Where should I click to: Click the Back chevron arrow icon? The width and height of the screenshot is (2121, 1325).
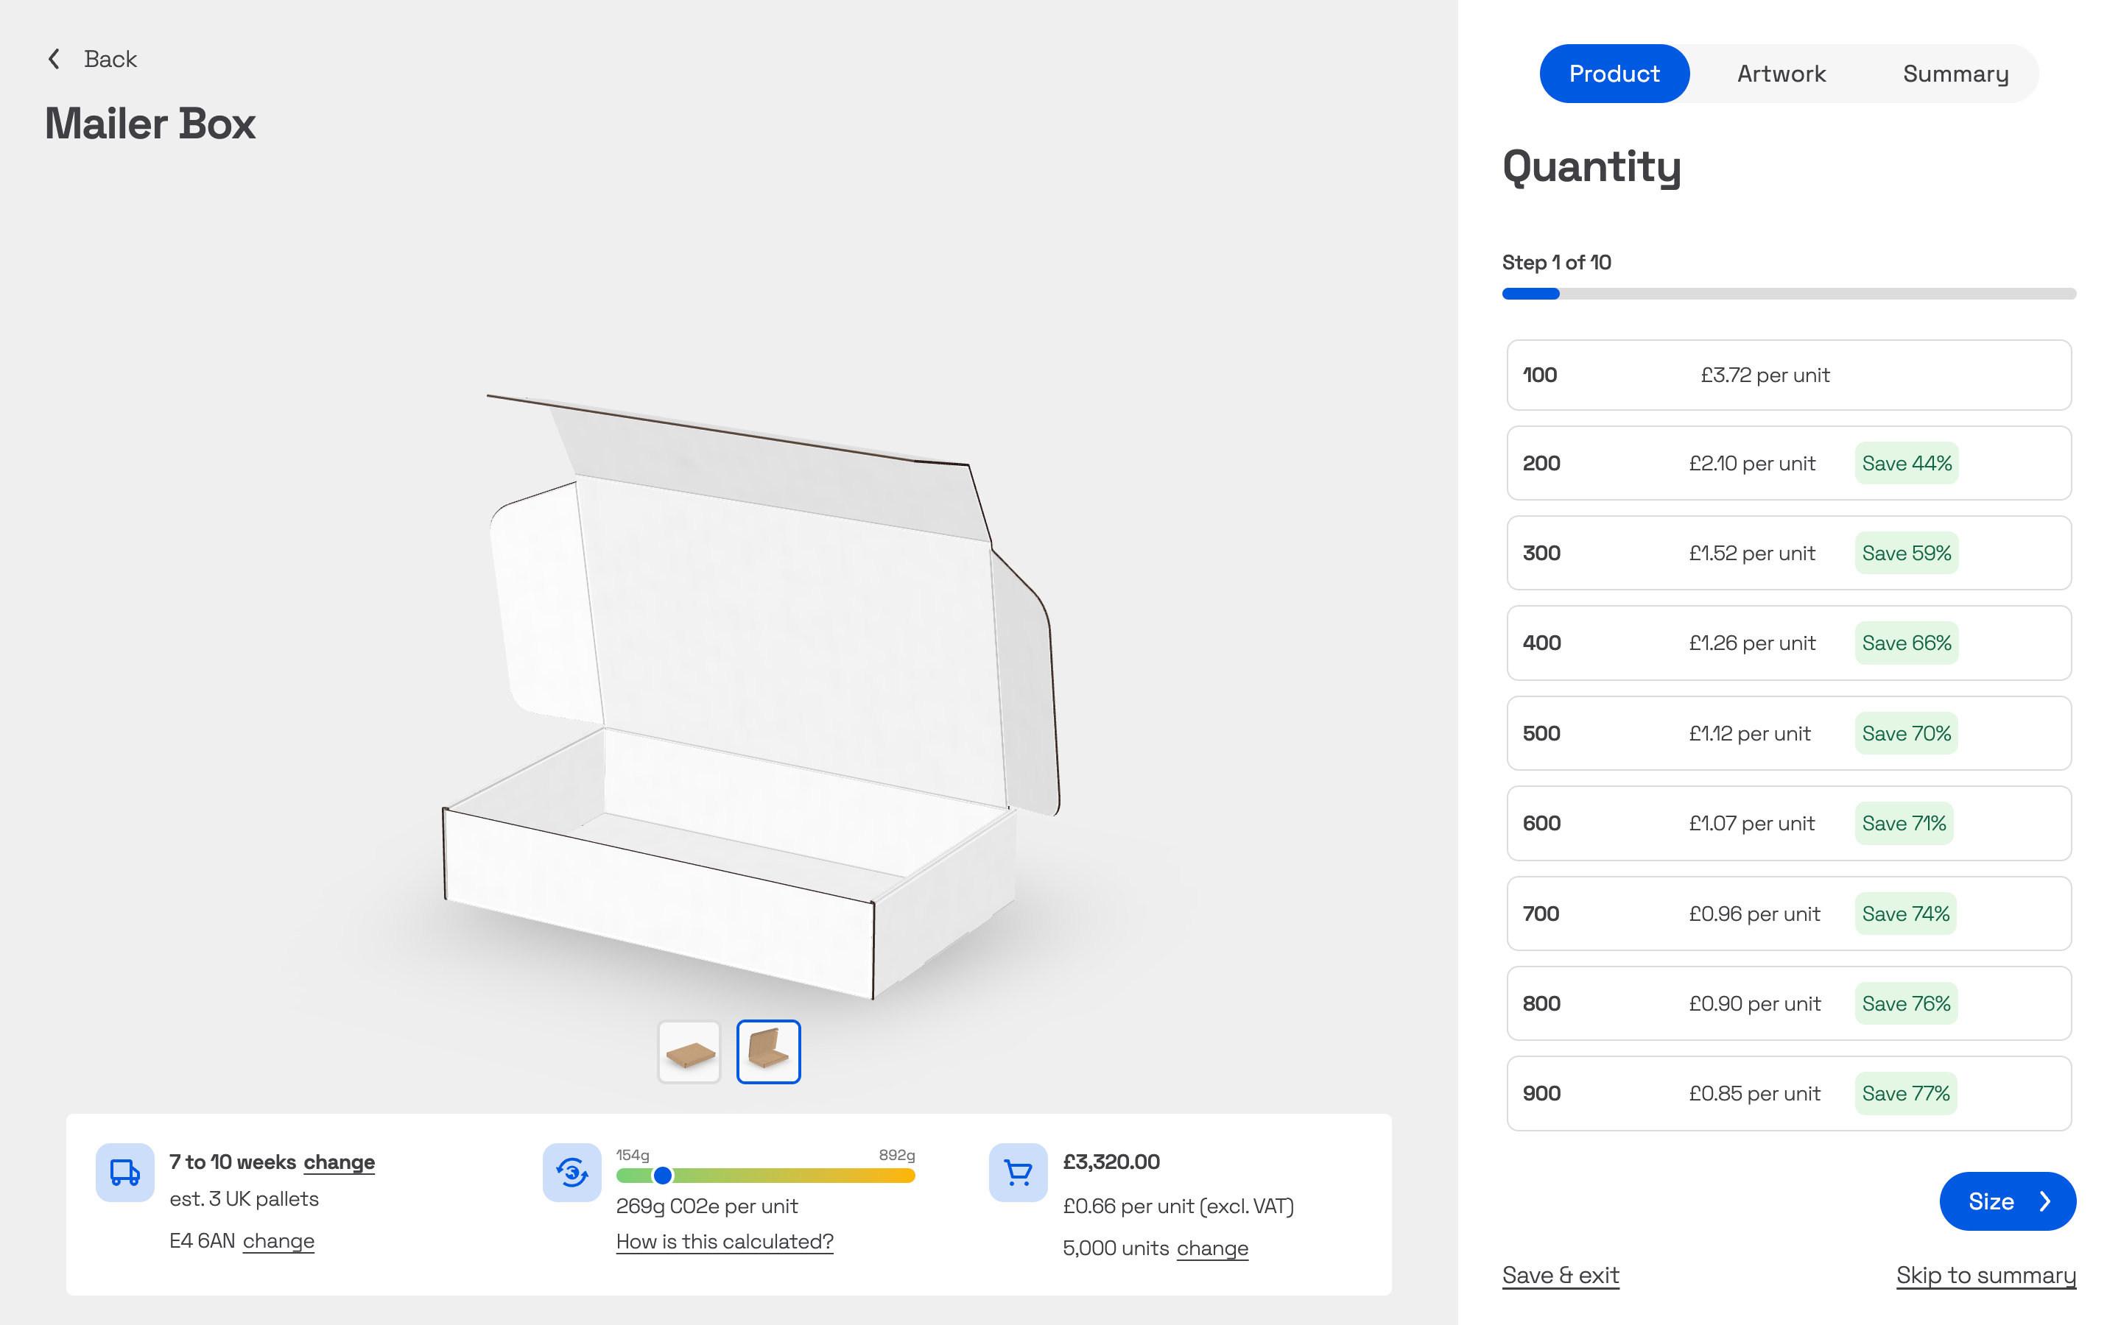coord(54,59)
